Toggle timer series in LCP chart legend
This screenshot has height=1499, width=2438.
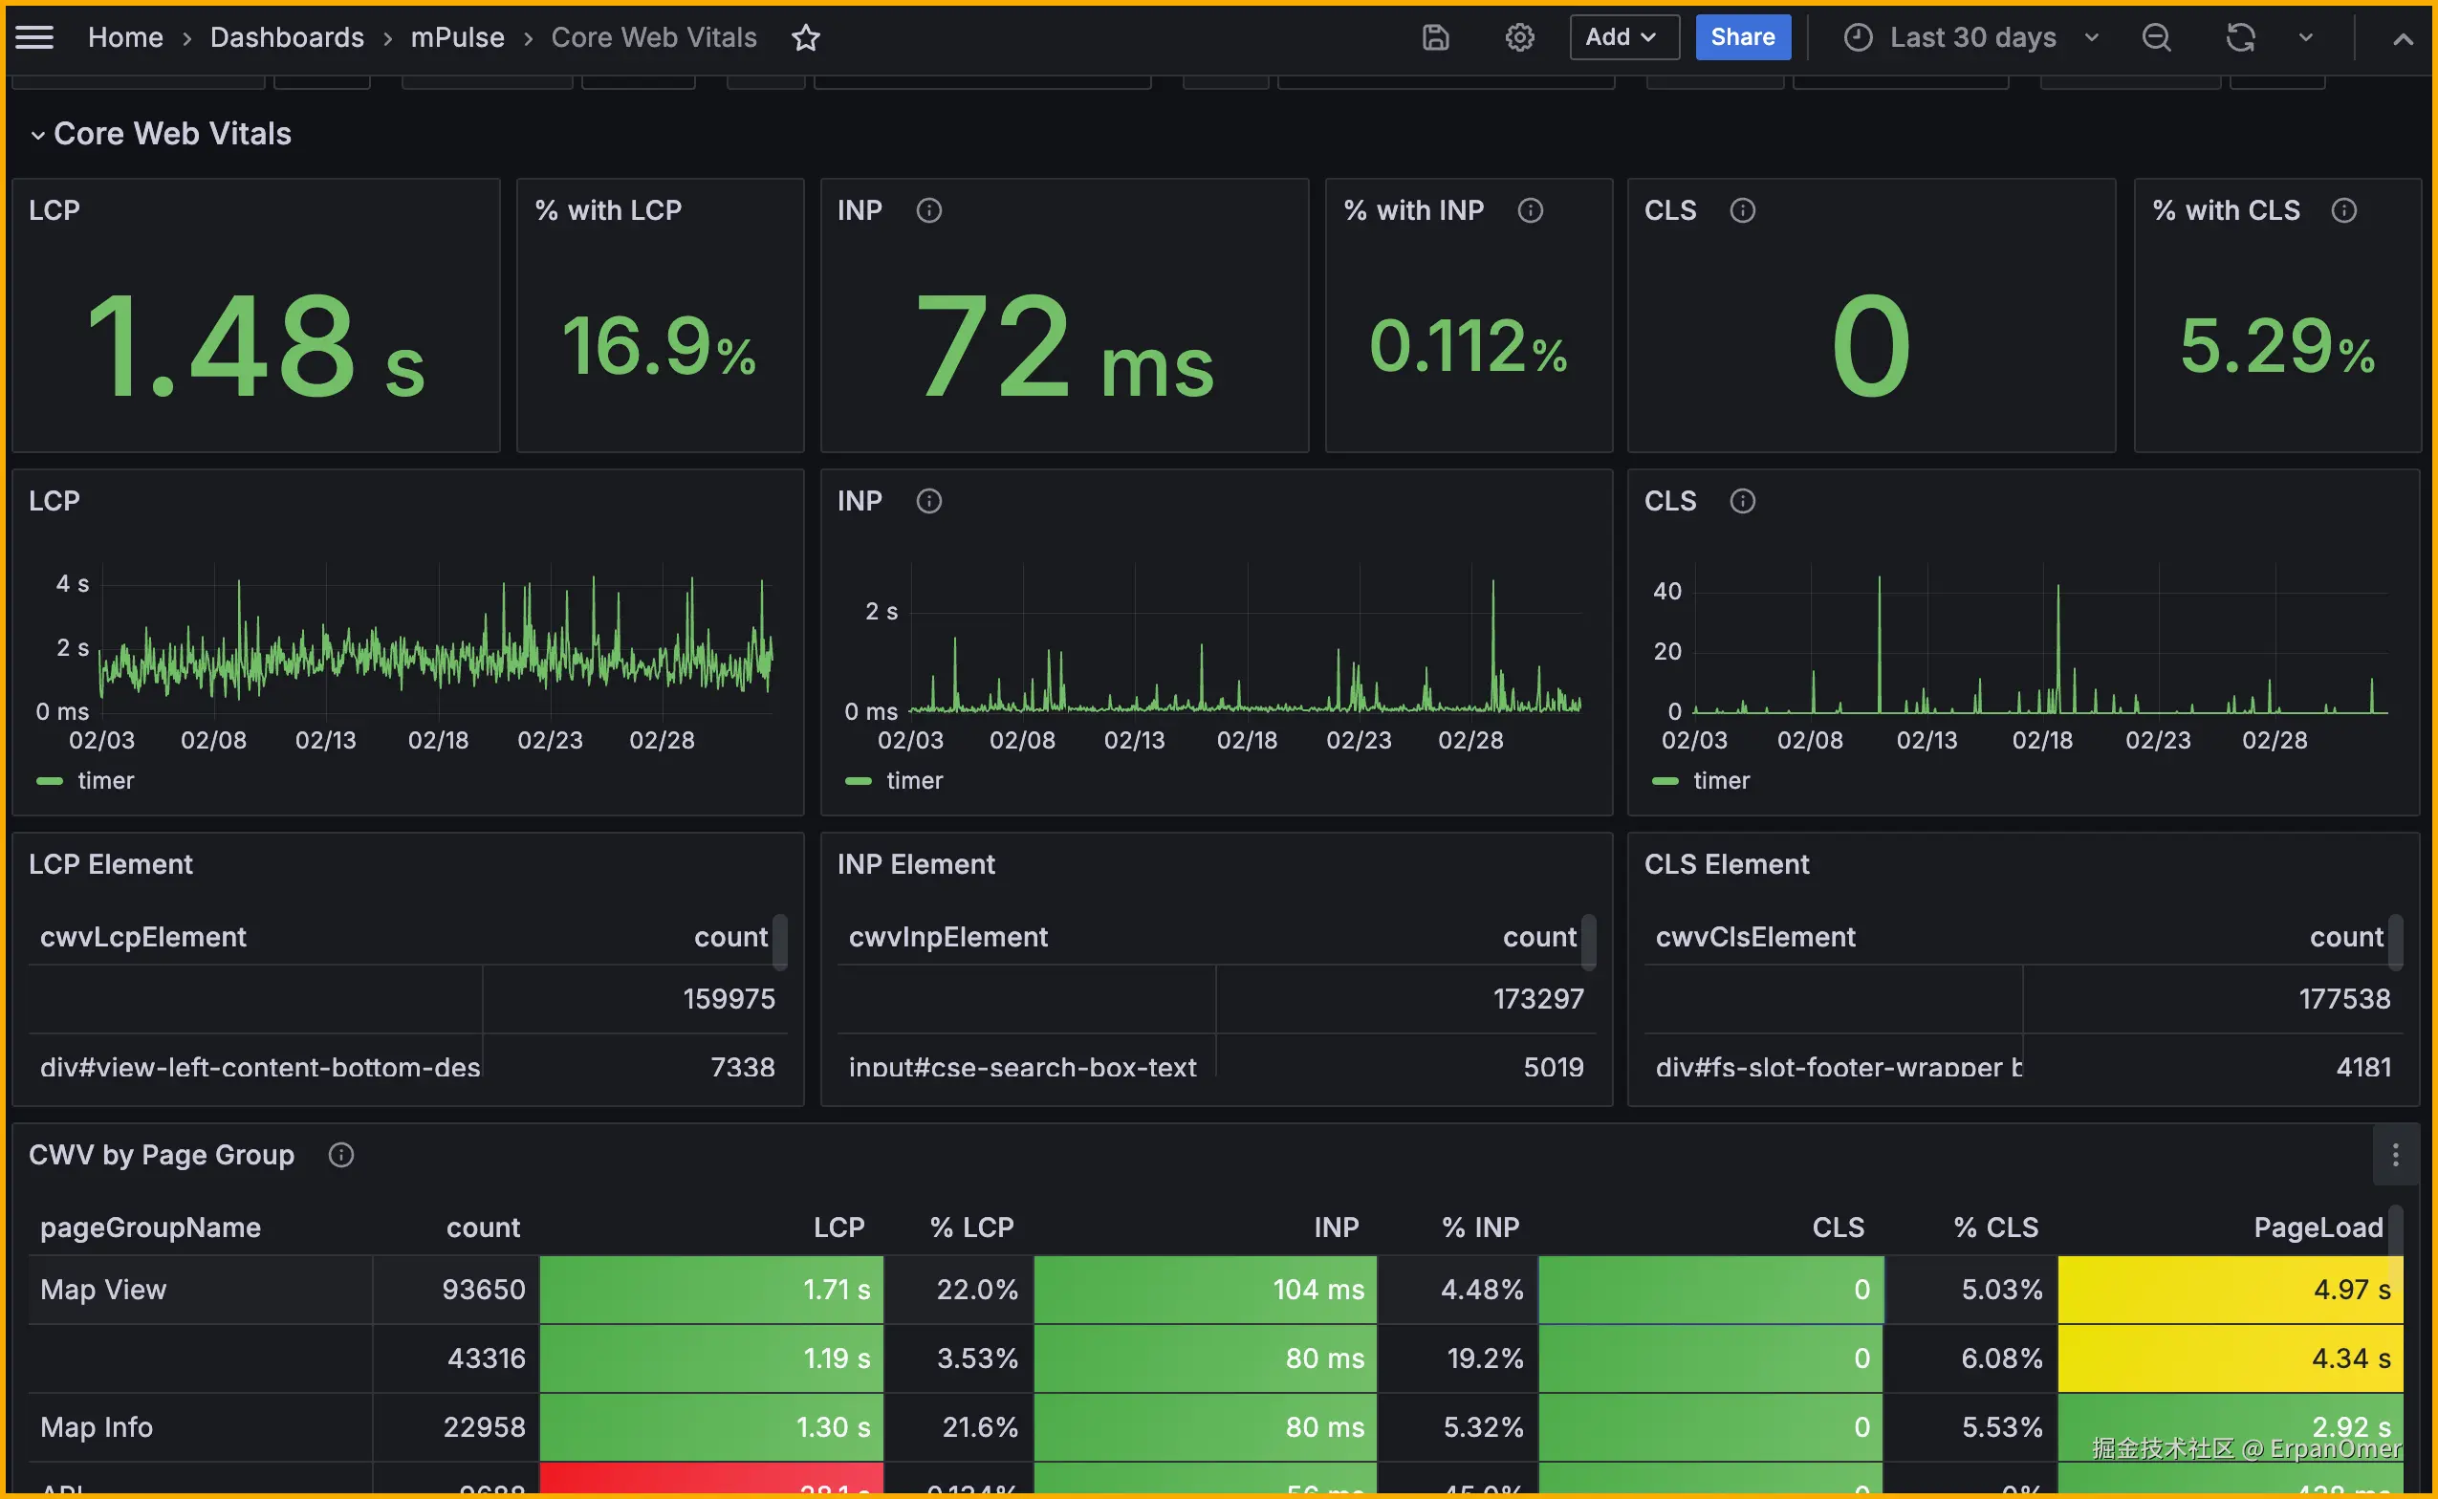click(x=105, y=781)
